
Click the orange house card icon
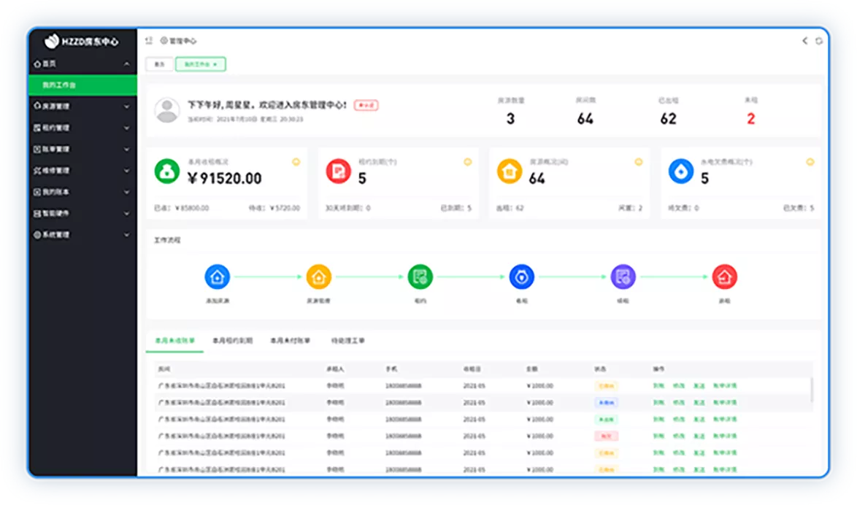click(x=510, y=171)
